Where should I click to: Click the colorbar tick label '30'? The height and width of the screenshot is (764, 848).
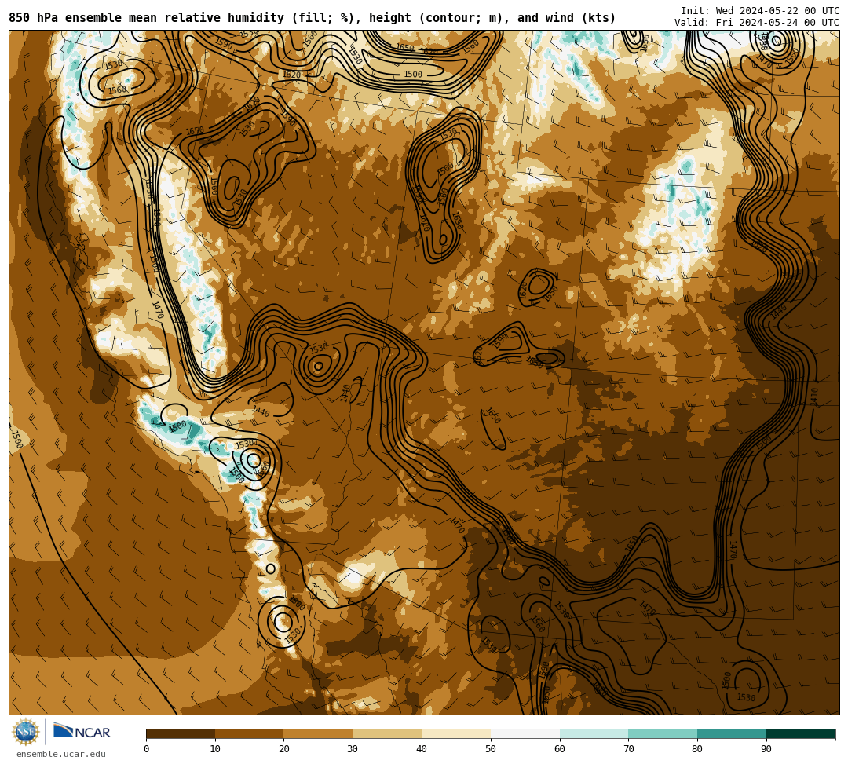pyautogui.click(x=353, y=749)
